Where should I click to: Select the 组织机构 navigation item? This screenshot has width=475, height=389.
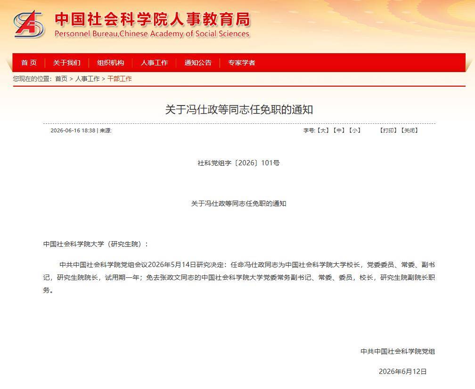[x=111, y=63]
